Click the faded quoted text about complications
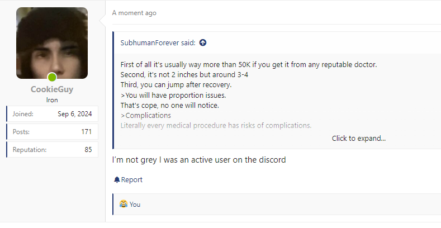Screen dimensions: 441x228 [x=216, y=125]
